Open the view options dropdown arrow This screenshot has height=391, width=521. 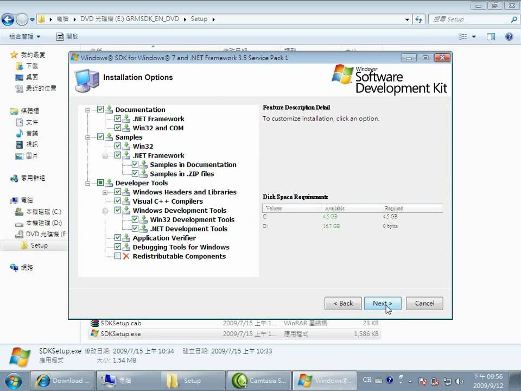(x=474, y=36)
